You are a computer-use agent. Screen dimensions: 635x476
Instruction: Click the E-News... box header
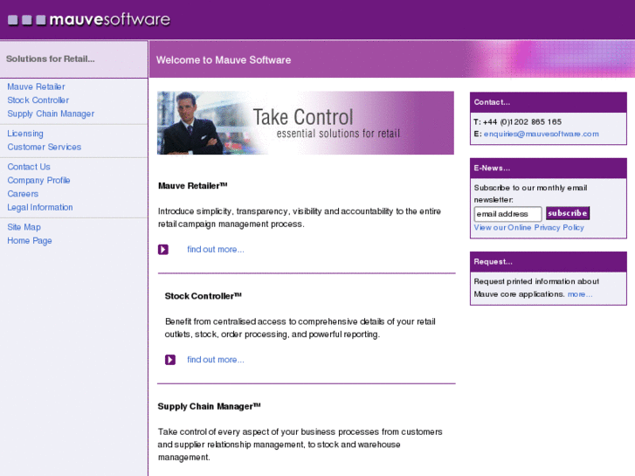(549, 168)
